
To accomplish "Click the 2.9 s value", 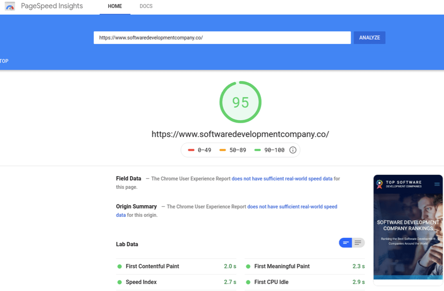I will click(359, 282).
